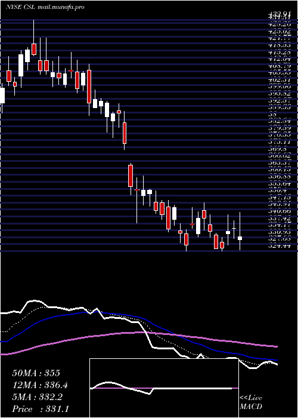The height and width of the screenshot is (418, 298).
Task: Select the 12MA : 336.4 readout
Action: (x=40, y=385)
